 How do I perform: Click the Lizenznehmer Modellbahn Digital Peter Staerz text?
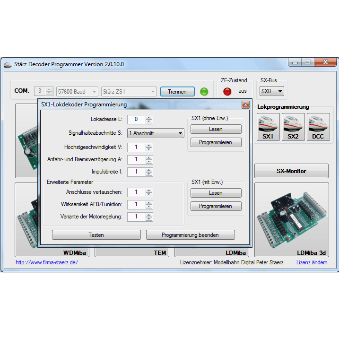(x=232, y=262)
